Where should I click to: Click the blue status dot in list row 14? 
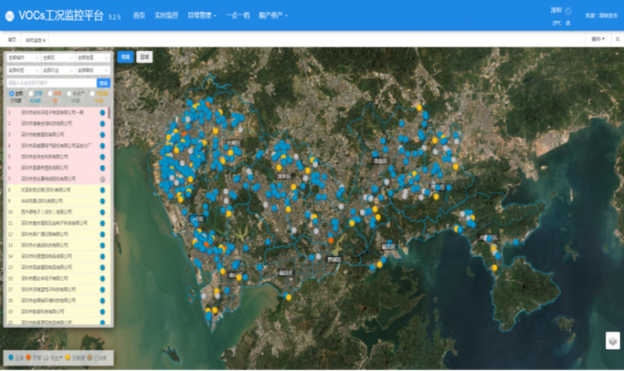click(x=102, y=256)
